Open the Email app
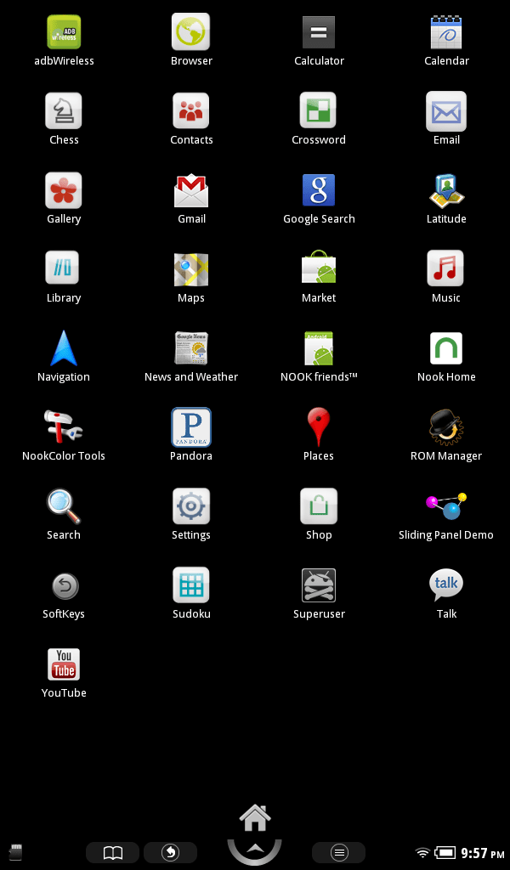The height and width of the screenshot is (870, 510). pyautogui.click(x=446, y=111)
